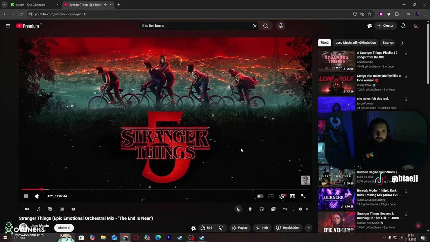Select the Stranger chip
This screenshot has width=430, height=242.
pos(389,43)
